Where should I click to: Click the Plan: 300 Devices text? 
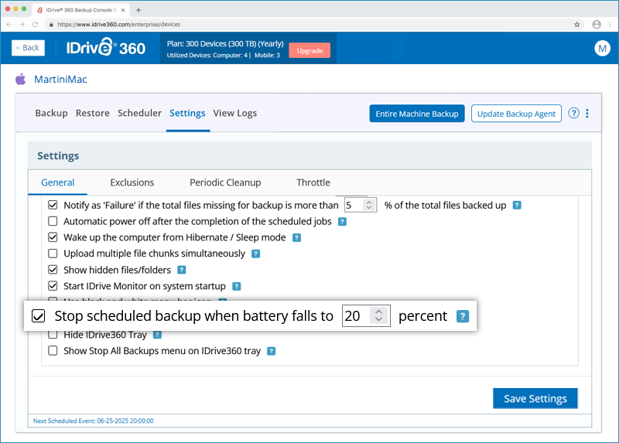click(x=225, y=44)
